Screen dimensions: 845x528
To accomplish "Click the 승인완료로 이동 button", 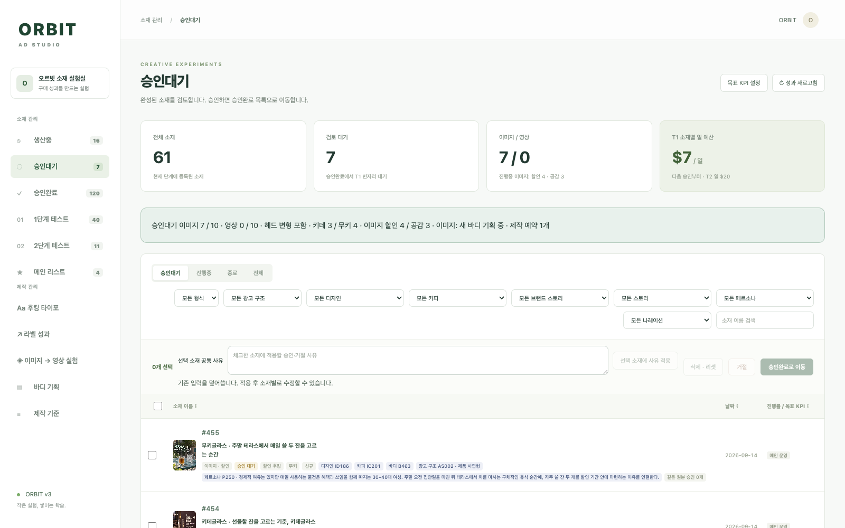I will [x=787, y=367].
